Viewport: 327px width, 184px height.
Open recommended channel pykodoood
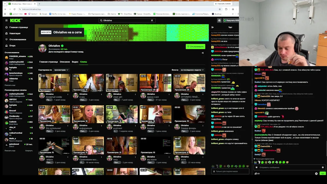pyautogui.click(x=19, y=145)
